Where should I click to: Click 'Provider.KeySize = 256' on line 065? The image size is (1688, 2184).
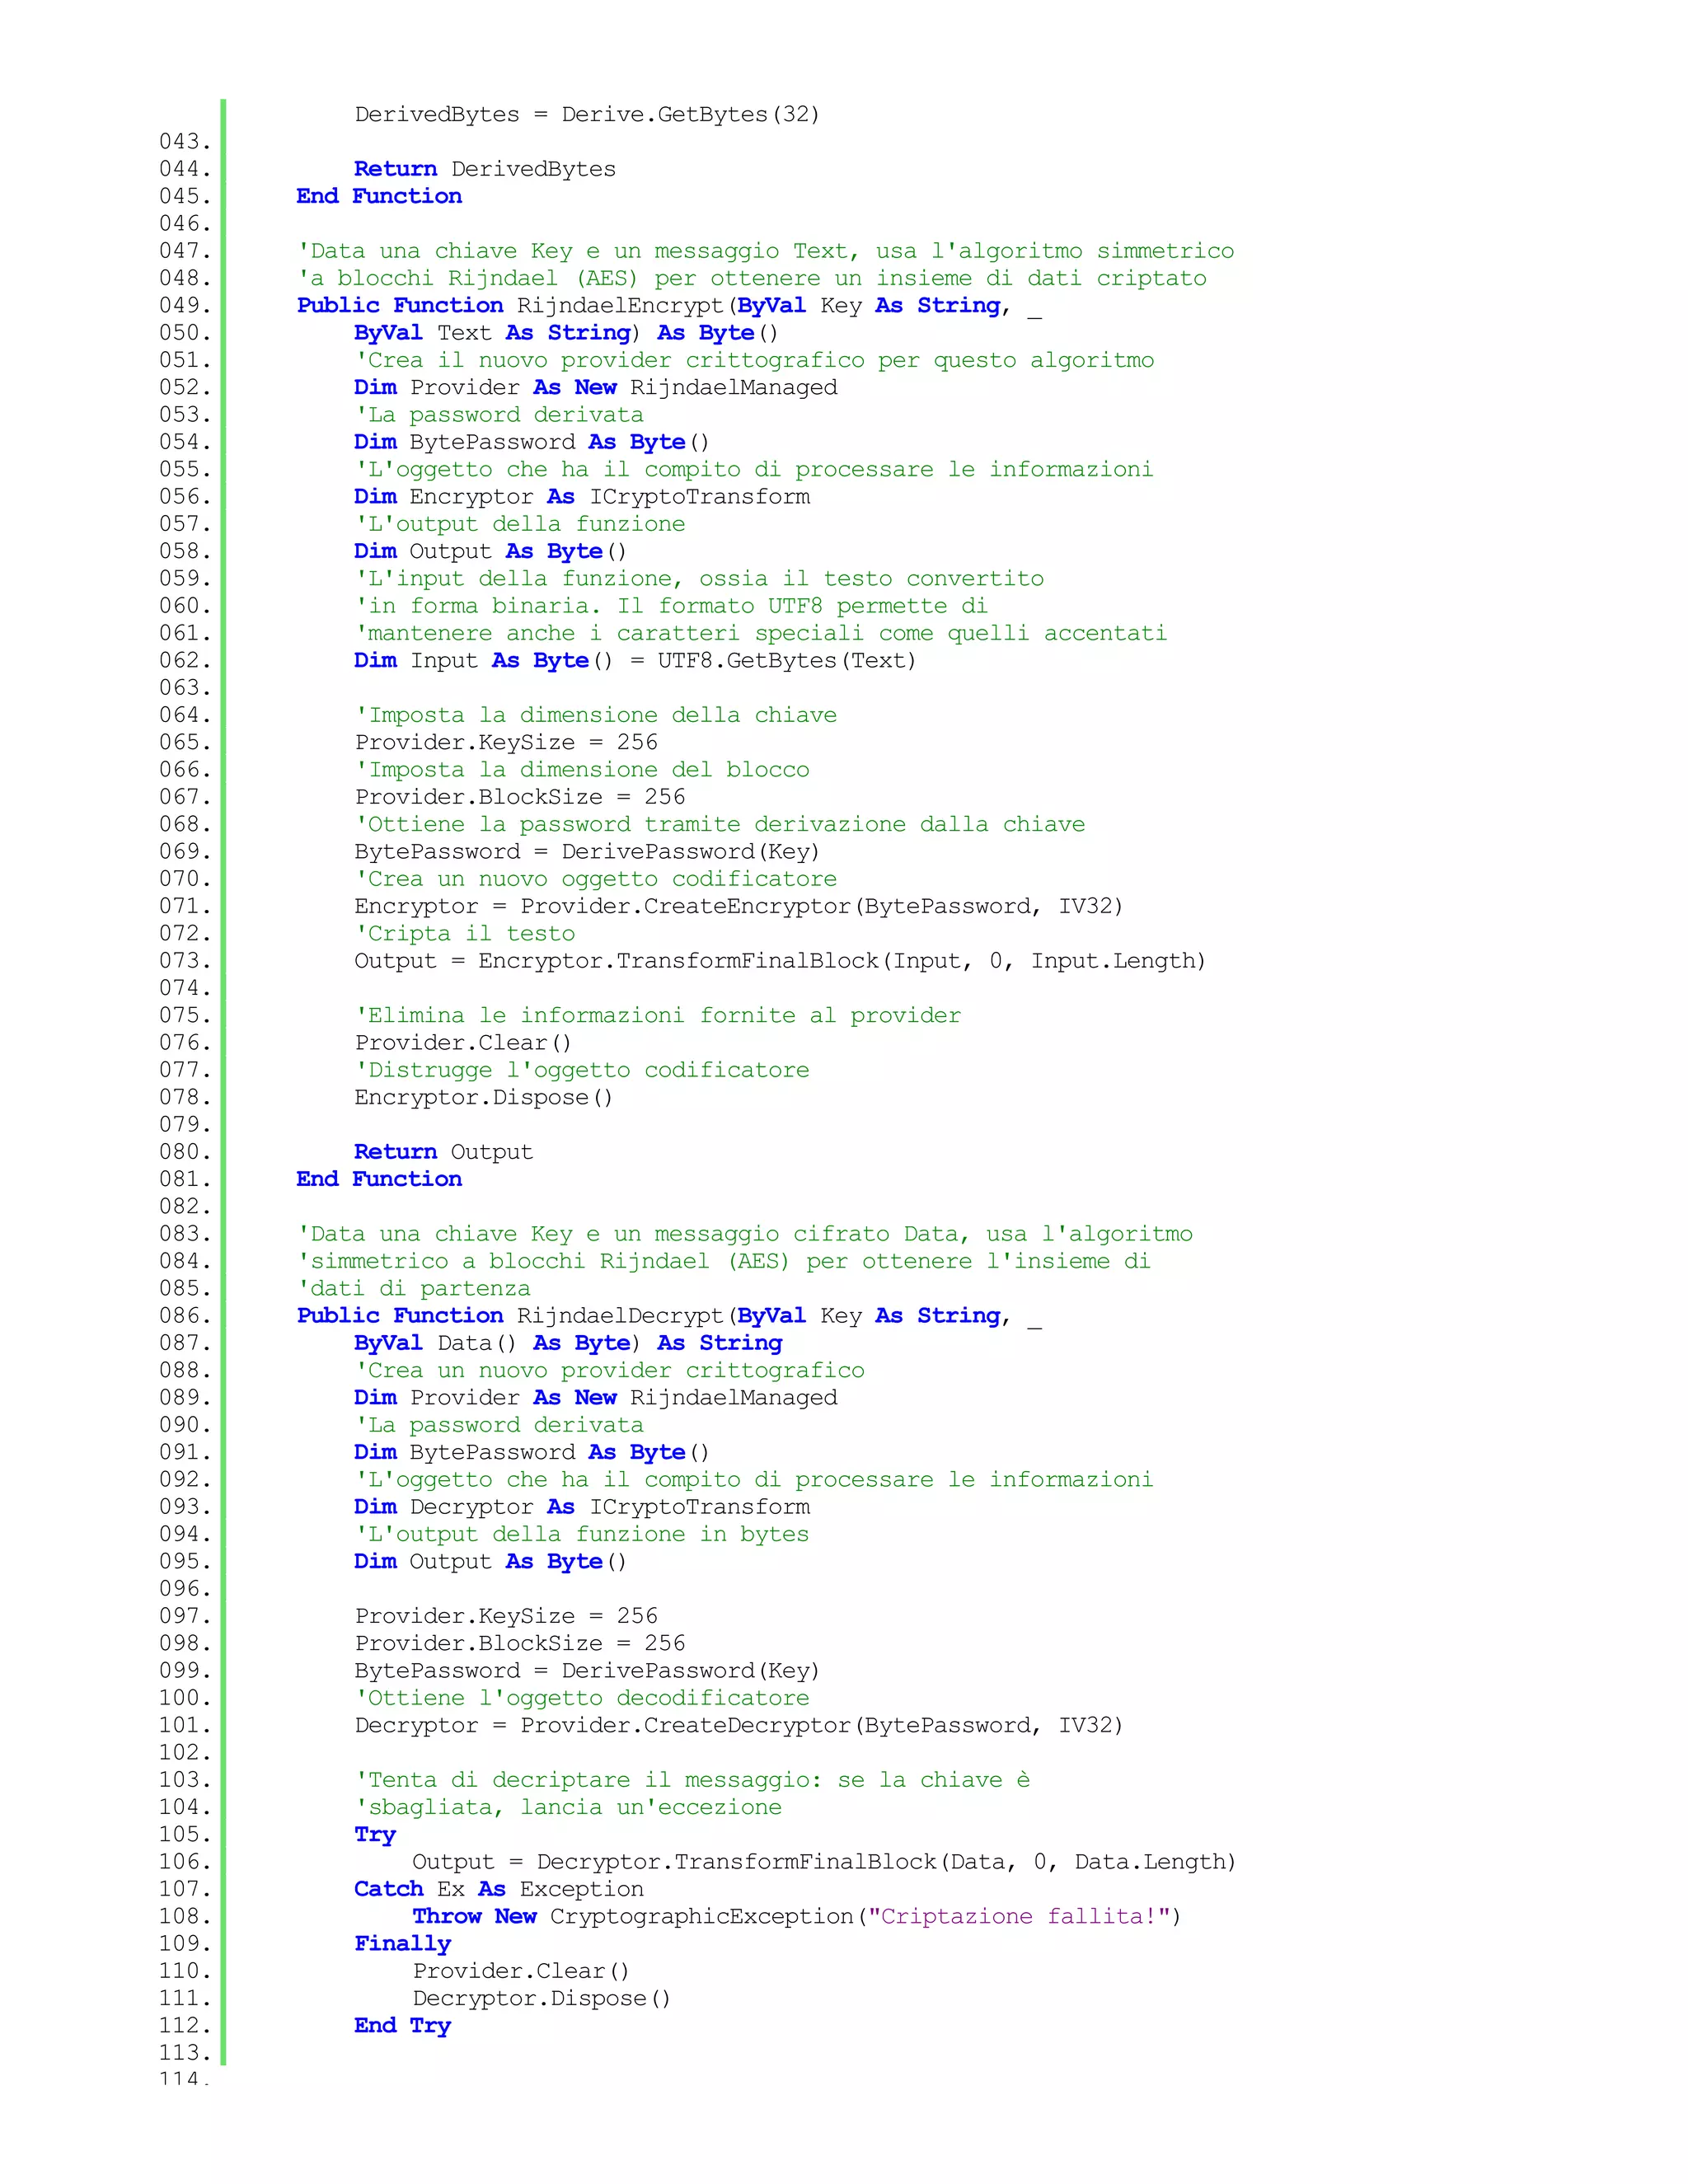tap(506, 742)
